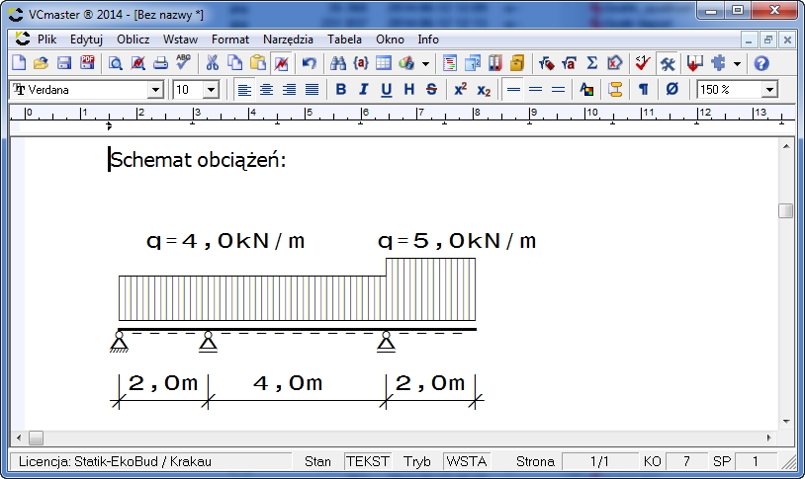Expand the font size 10 dropdown

pyautogui.click(x=211, y=90)
